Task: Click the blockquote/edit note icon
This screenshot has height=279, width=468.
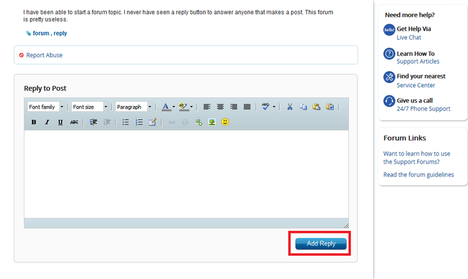Action: 152,122
